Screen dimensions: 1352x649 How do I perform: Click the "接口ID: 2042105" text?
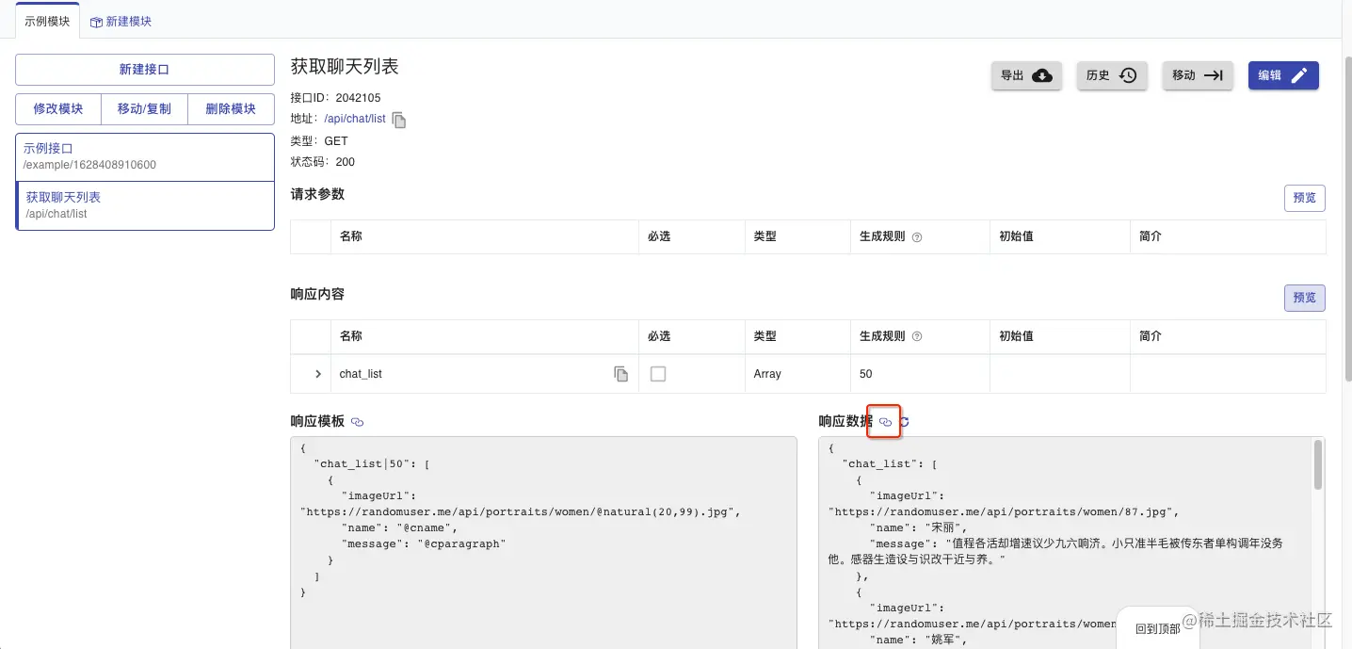[x=335, y=98]
